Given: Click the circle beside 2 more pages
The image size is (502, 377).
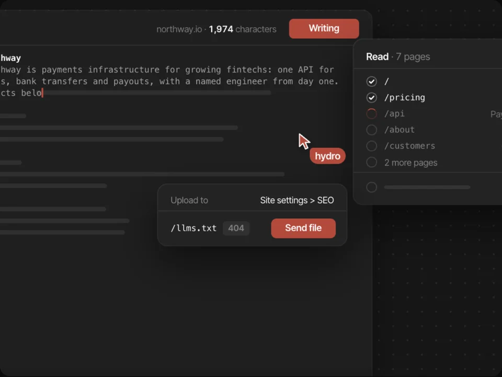Looking at the screenshot, I should click(371, 162).
